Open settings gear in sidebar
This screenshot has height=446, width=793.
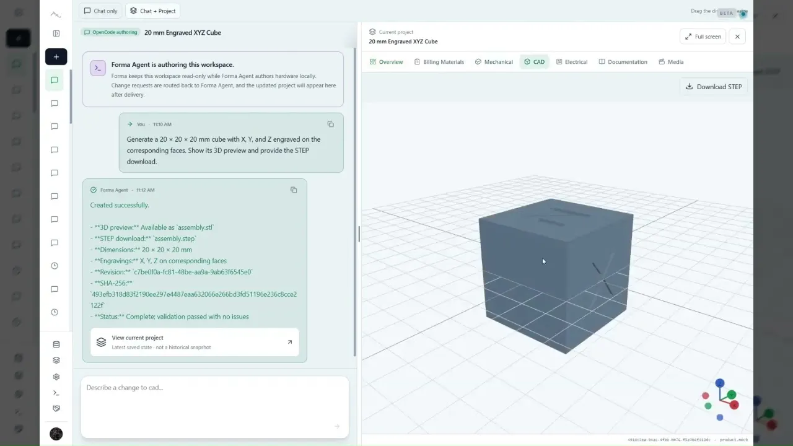(x=56, y=377)
